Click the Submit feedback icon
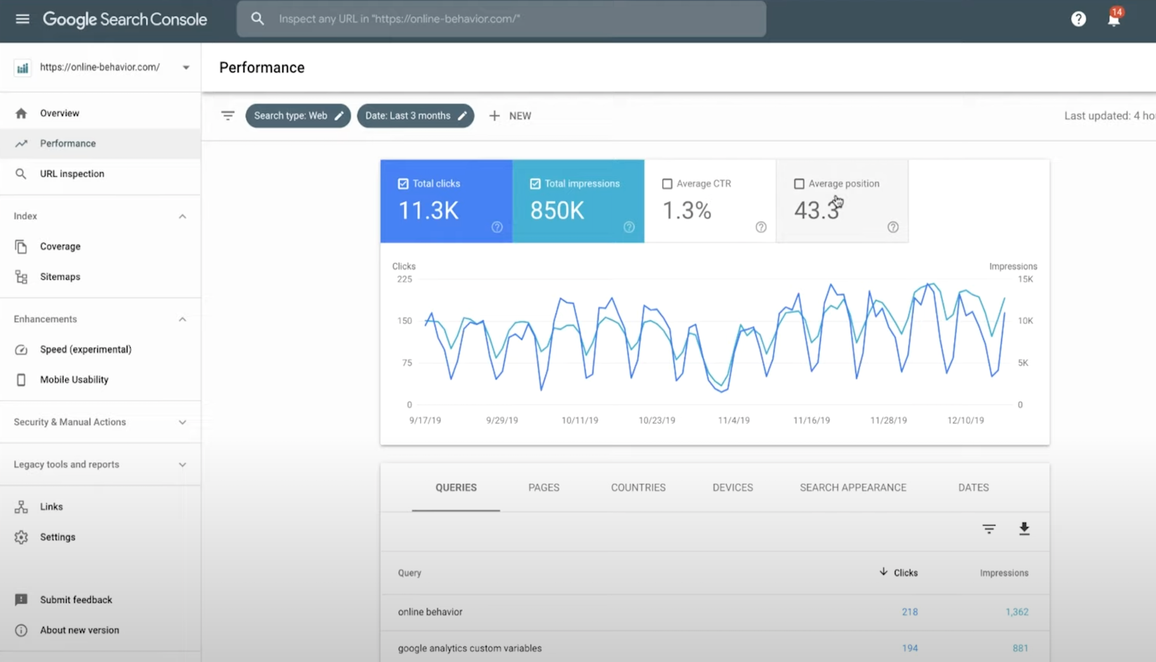The height and width of the screenshot is (662, 1156). tap(21, 600)
